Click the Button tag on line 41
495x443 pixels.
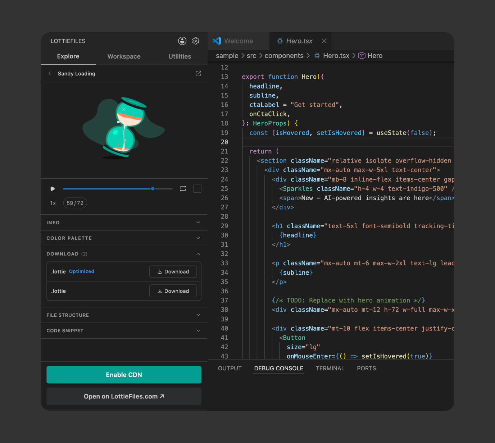click(294, 338)
